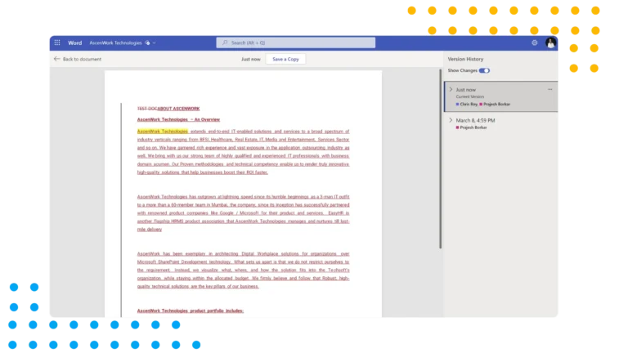Click the product portfolio includes heading

191,311
